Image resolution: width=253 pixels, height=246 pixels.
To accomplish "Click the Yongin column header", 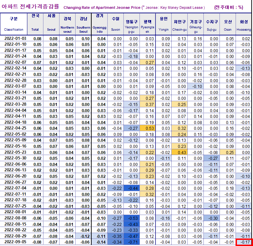I will tap(164, 24).
